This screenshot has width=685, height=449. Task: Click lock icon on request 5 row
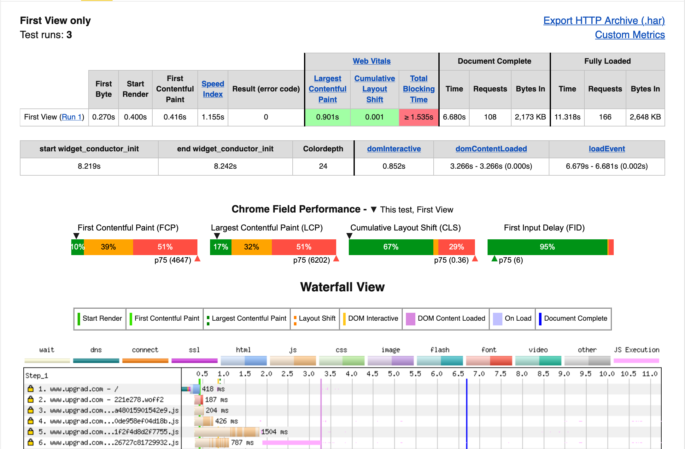[31, 431]
